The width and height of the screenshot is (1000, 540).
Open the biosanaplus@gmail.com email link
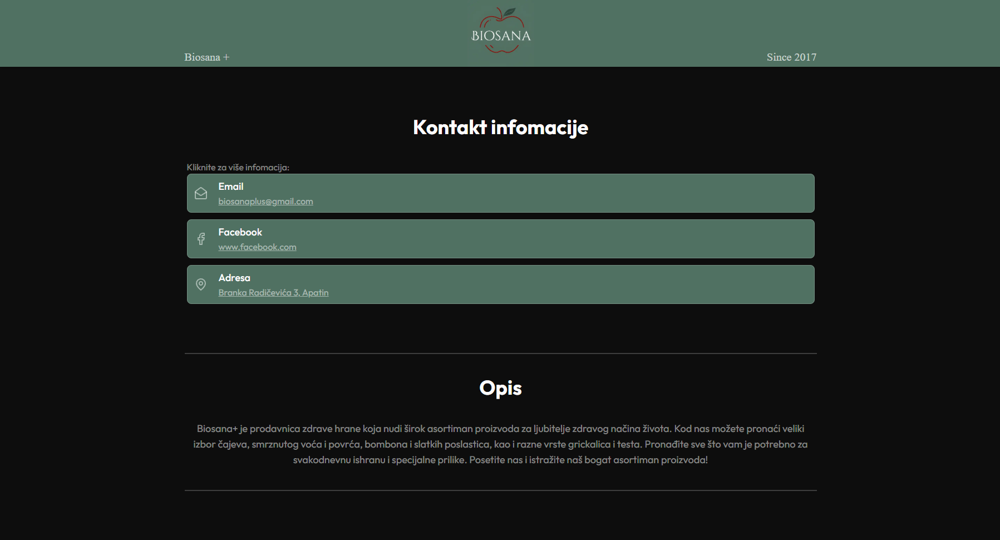coord(265,202)
